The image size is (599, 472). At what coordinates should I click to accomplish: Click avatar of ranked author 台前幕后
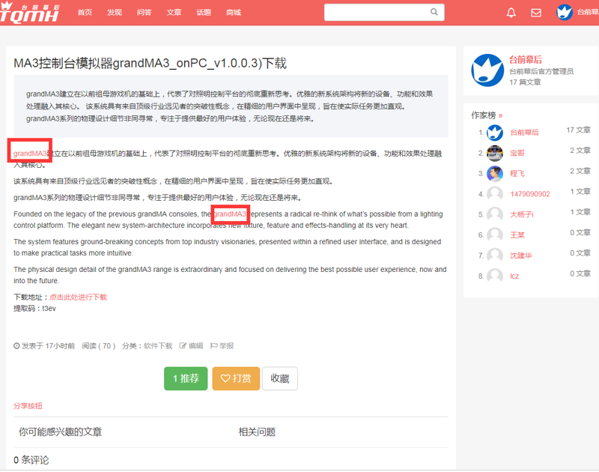(495, 133)
